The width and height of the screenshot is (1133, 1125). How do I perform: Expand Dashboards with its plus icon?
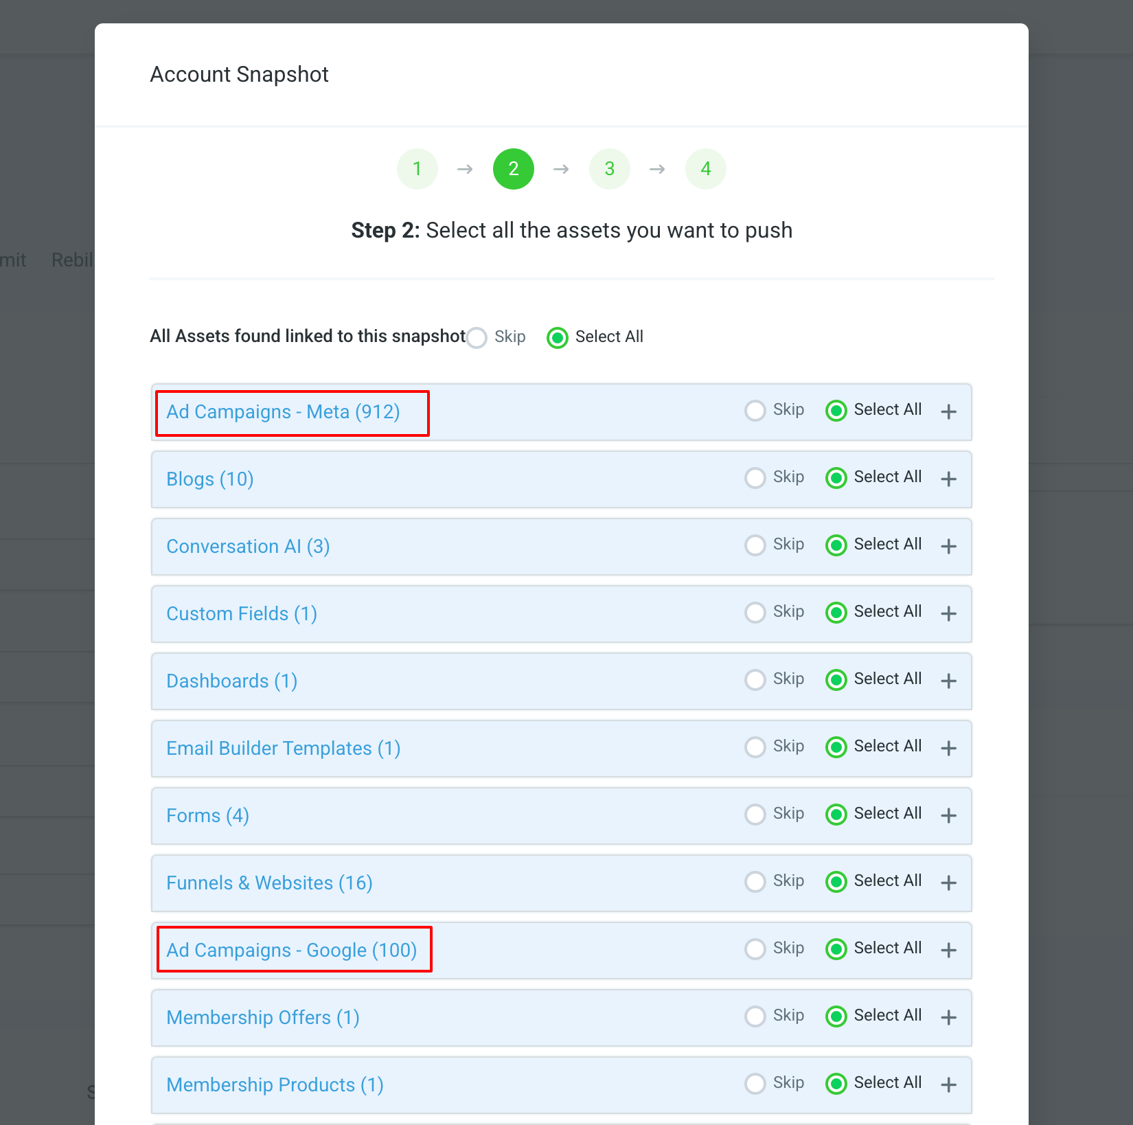click(x=948, y=681)
